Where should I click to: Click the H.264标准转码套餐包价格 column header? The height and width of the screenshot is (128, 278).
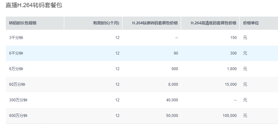point(155,23)
